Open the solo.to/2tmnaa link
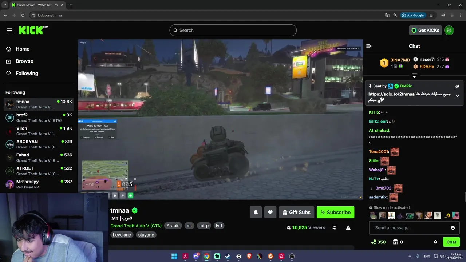The image size is (466, 262). click(391, 94)
